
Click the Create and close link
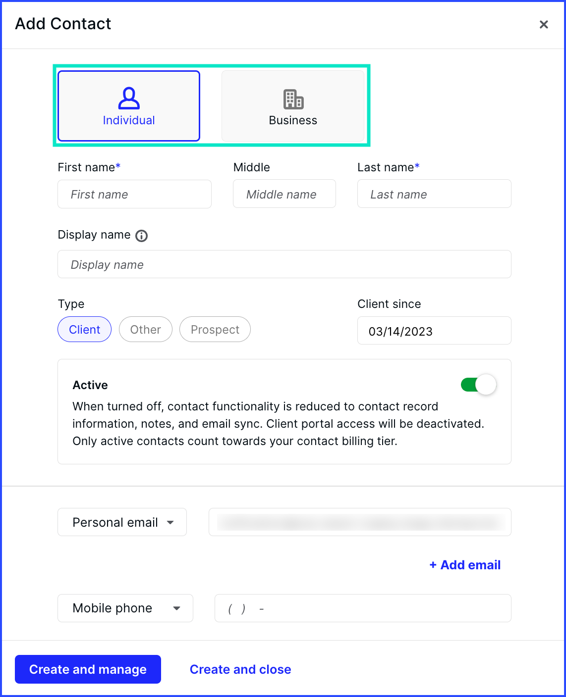240,669
